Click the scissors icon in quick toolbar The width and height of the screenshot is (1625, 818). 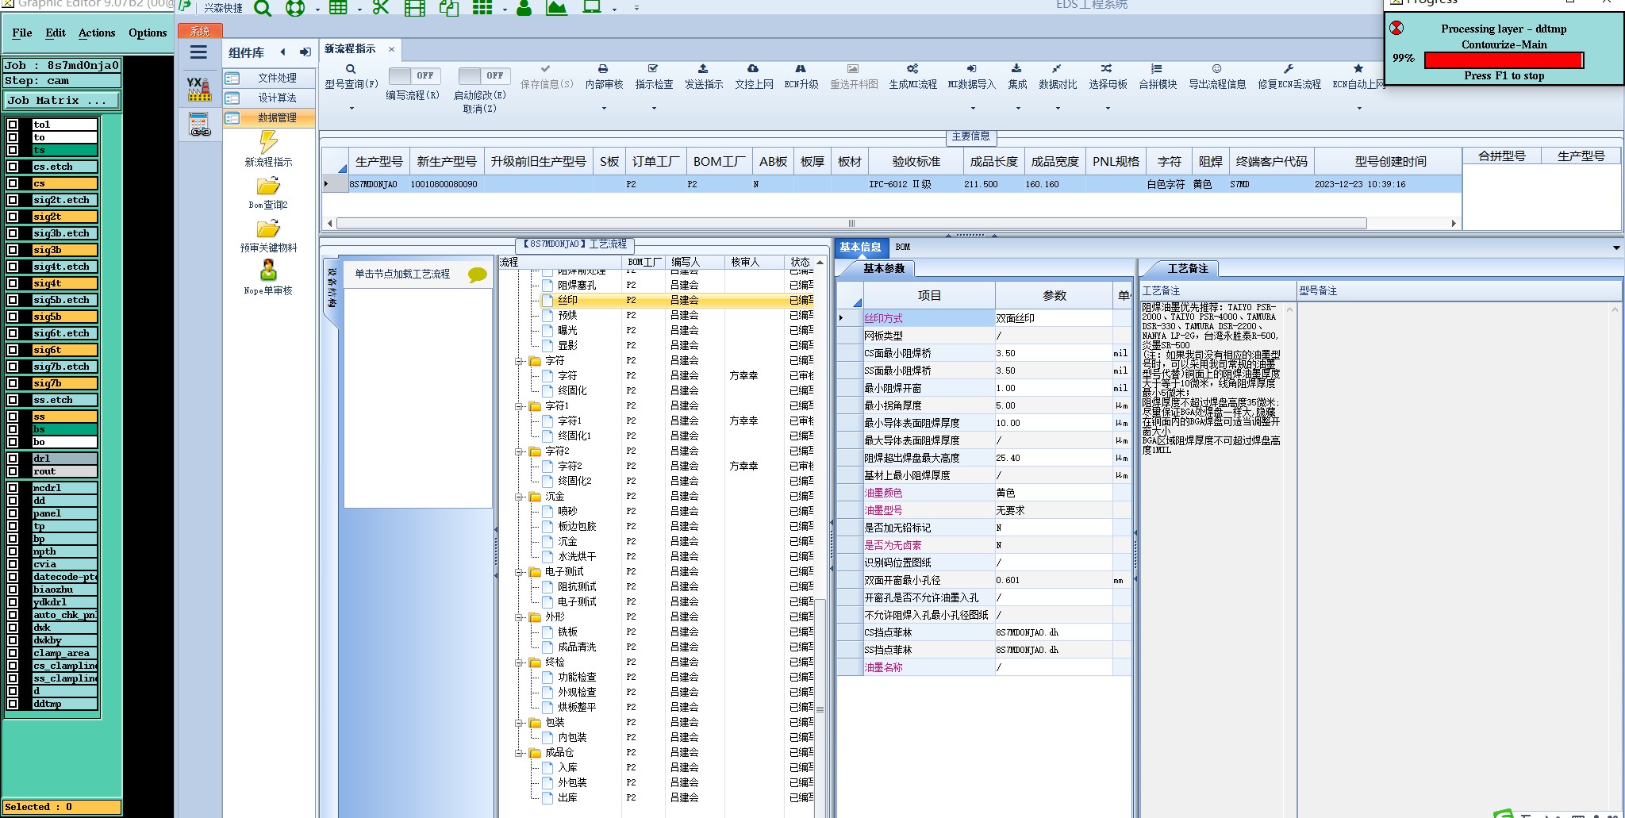(x=381, y=8)
